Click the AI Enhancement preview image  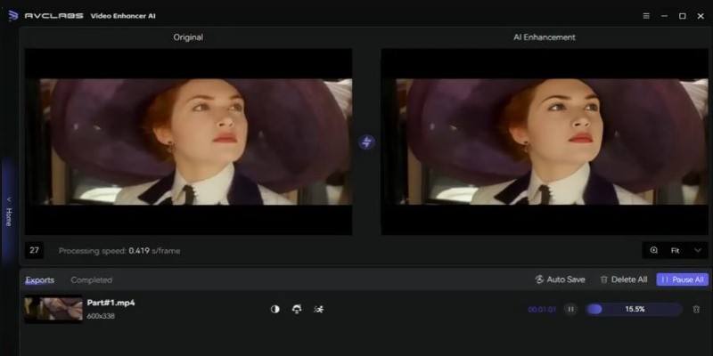coord(545,142)
